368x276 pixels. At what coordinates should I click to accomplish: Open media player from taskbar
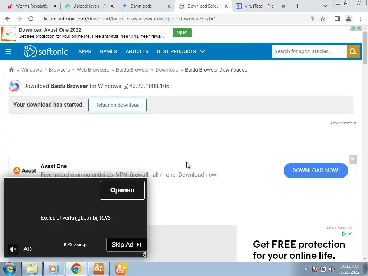54,269
